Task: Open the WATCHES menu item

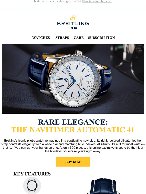Action: 41,38
